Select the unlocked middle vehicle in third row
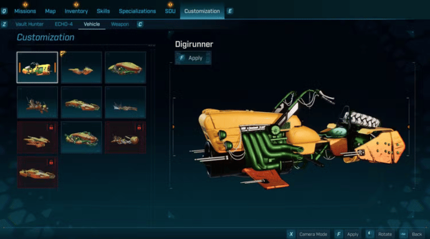The height and width of the screenshot is (239, 430). [x=81, y=138]
